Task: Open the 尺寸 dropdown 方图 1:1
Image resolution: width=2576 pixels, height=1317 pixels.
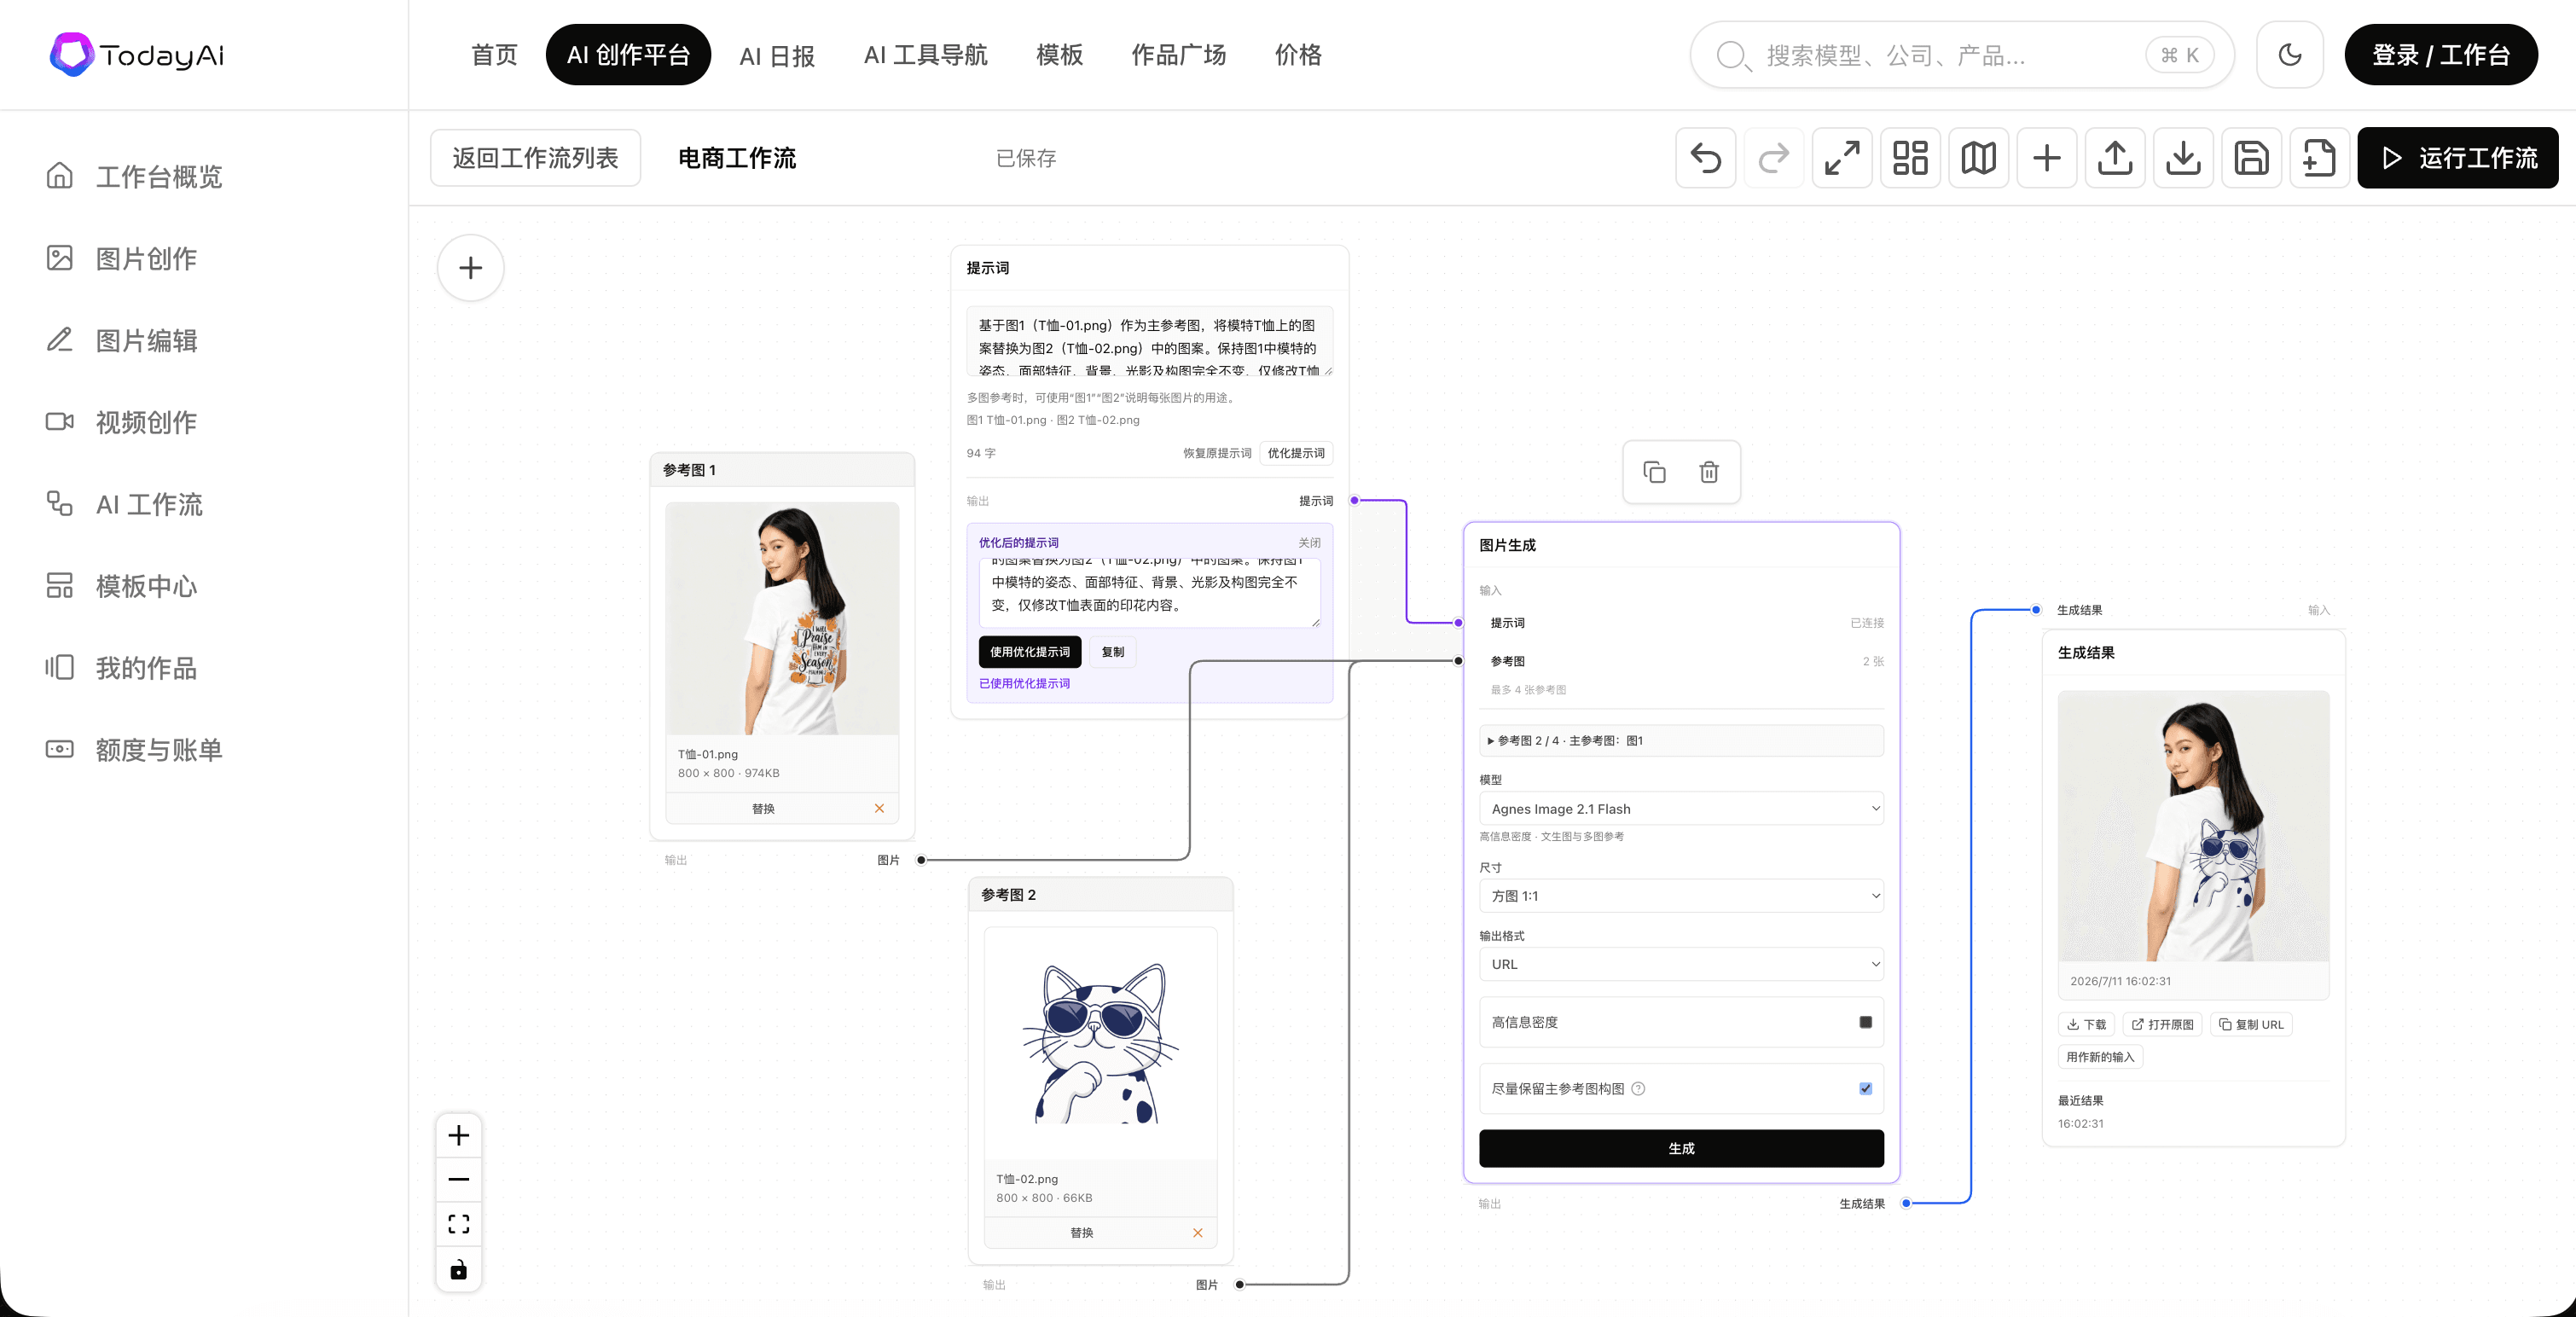Action: [x=1681, y=896]
